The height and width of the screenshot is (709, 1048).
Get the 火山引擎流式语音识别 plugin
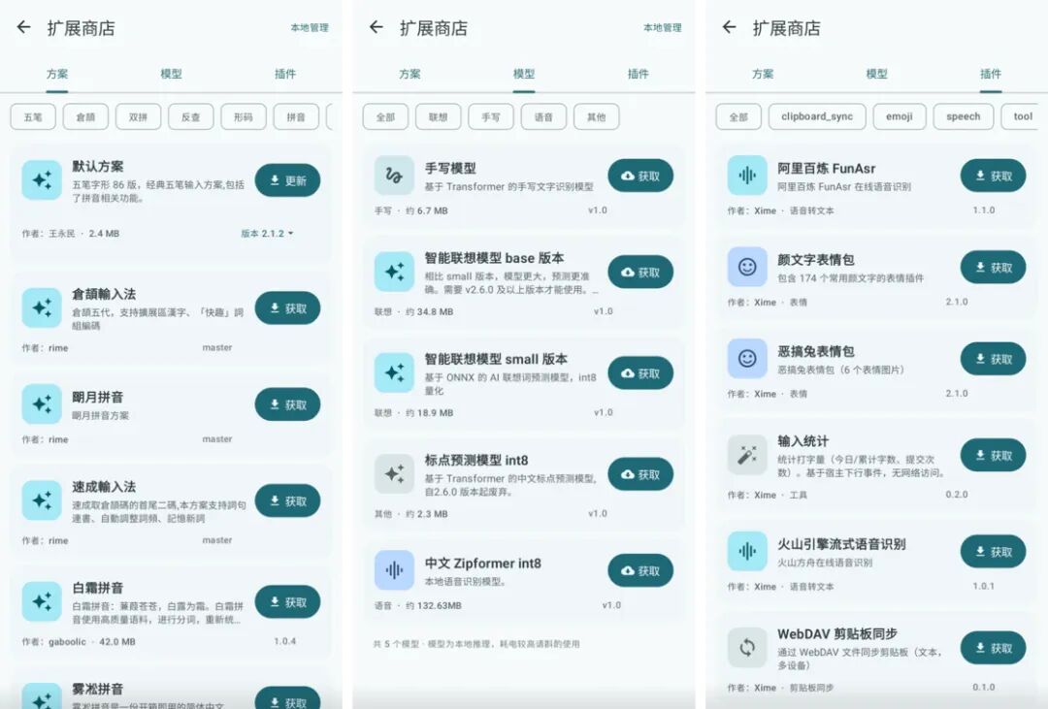click(994, 552)
